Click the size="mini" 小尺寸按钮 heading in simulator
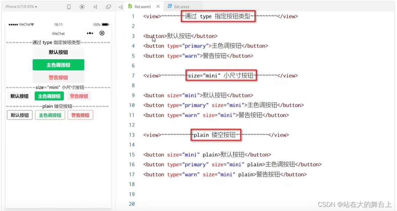Viewport: 397px width, 211px height. tap(60, 87)
